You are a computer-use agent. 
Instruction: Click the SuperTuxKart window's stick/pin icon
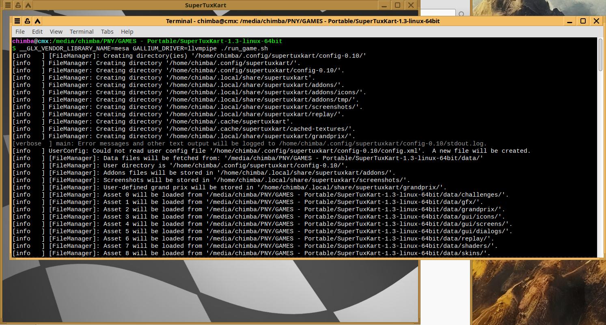(18, 5)
